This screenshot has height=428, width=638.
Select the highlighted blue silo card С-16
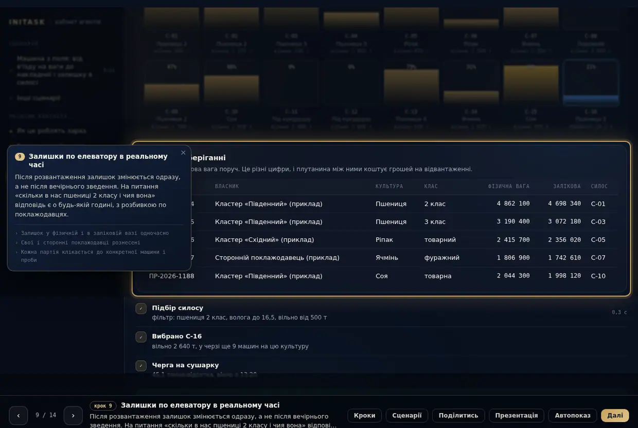591,83
